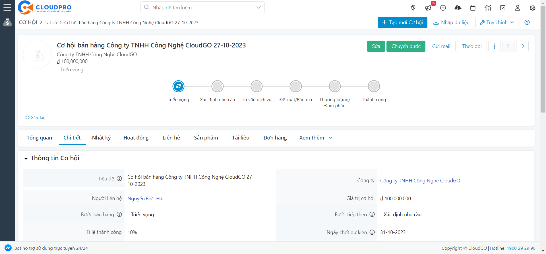Click Nhập dữ liệu button
The width and height of the screenshot is (546, 254).
[x=451, y=22]
